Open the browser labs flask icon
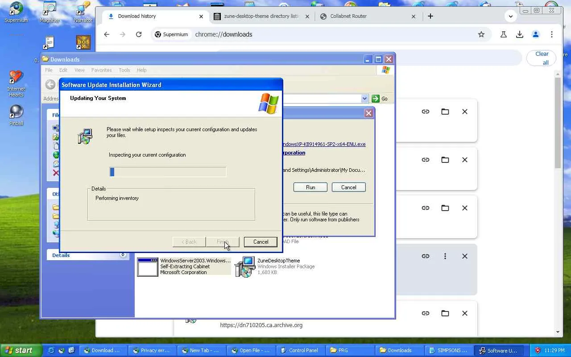 (x=504, y=34)
